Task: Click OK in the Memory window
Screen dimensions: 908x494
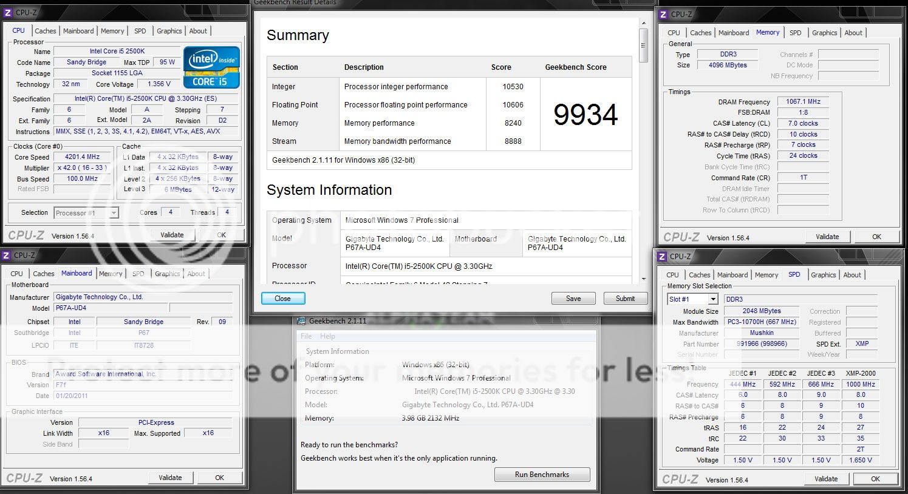Action: [x=876, y=237]
